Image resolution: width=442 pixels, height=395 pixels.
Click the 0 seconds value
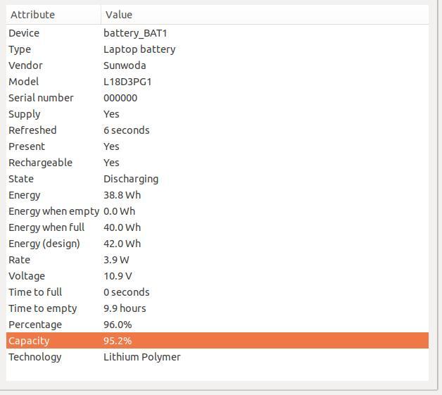click(x=127, y=292)
